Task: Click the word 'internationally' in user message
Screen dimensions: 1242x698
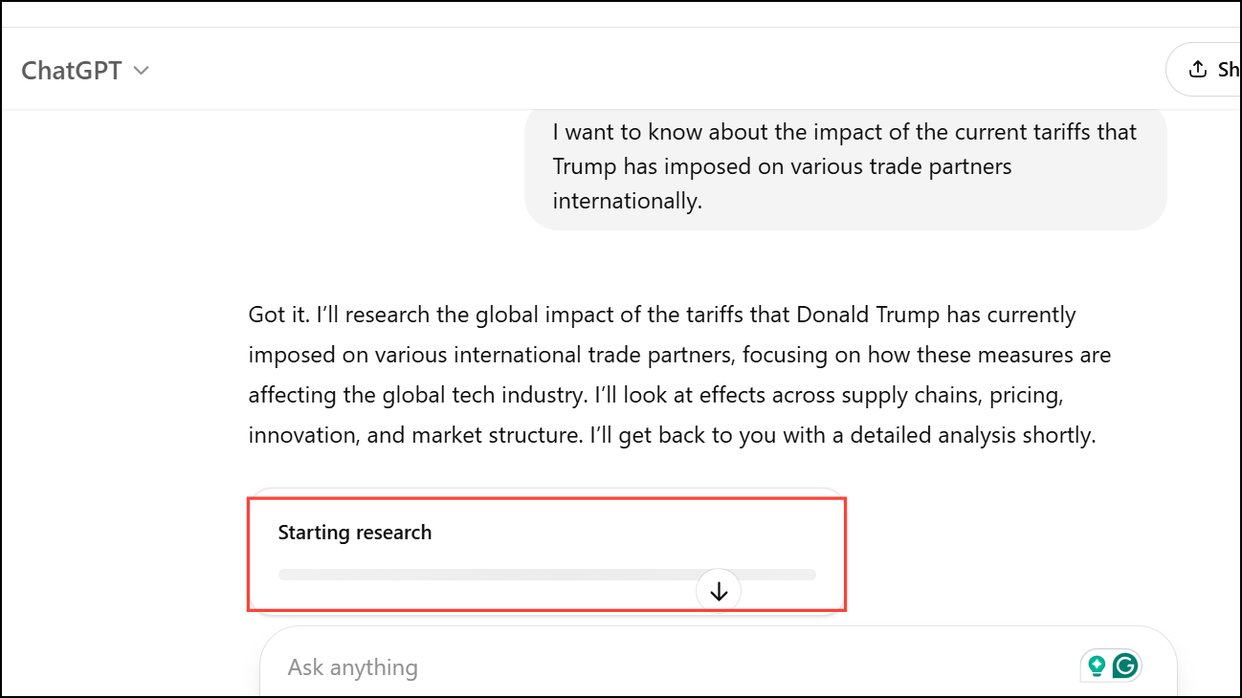Action: coord(627,201)
